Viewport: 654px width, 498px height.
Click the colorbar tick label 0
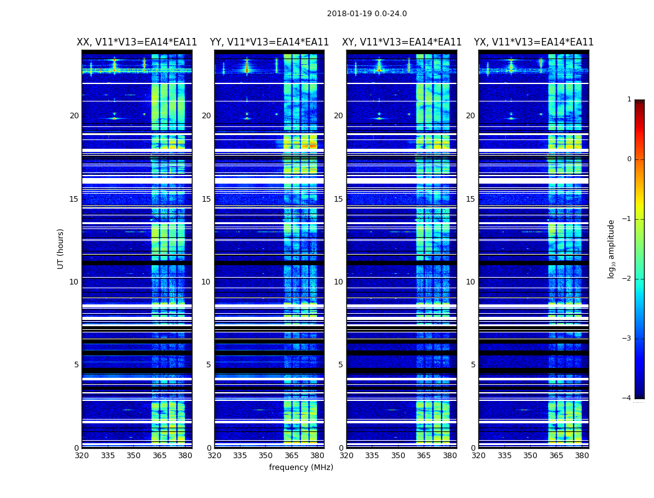coord(629,159)
